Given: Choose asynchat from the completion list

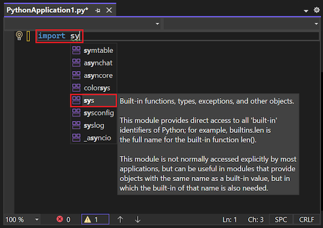Looking at the screenshot, I should [94, 63].
